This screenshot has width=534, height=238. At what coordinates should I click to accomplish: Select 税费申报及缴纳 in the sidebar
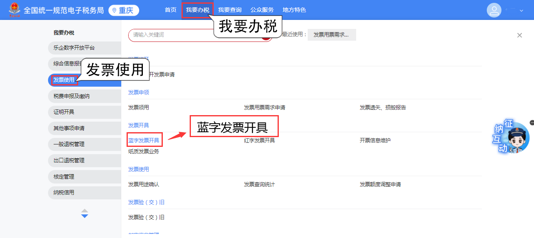72,96
